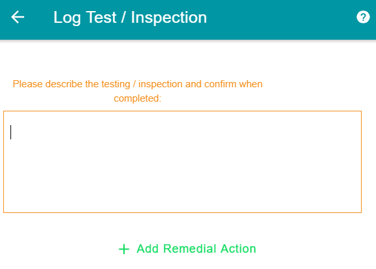Tap the white circular help button in the header

[363, 17]
